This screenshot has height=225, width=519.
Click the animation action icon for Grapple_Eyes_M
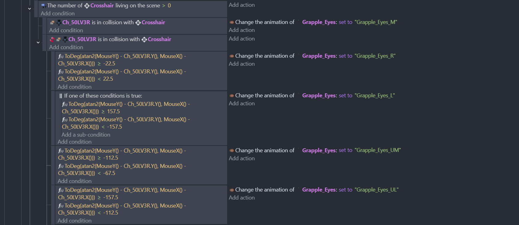pos(232,22)
